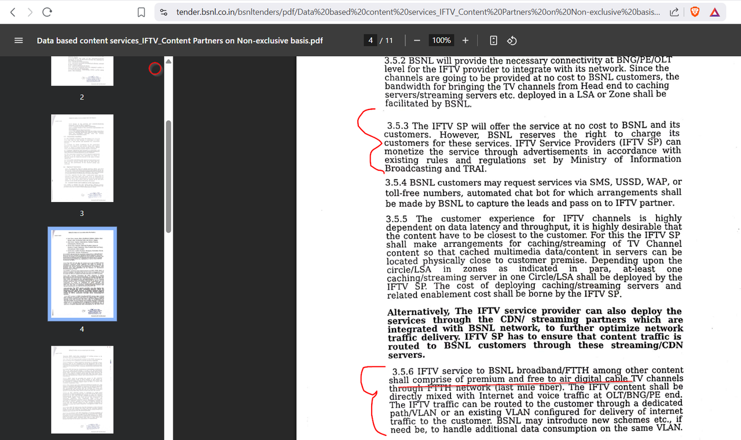The height and width of the screenshot is (440, 741).
Task: Zoom in using the plus button
Action: pyautogui.click(x=465, y=41)
